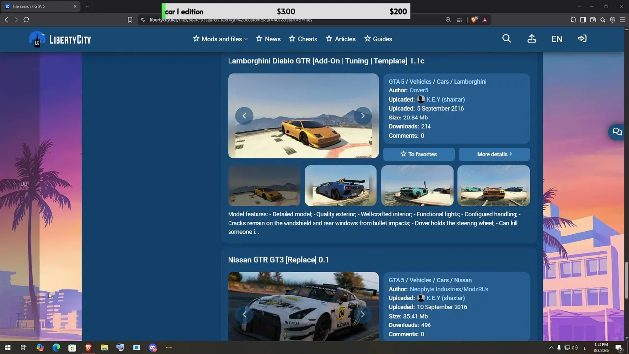Expand the Mods and files dropdown

pyautogui.click(x=220, y=39)
